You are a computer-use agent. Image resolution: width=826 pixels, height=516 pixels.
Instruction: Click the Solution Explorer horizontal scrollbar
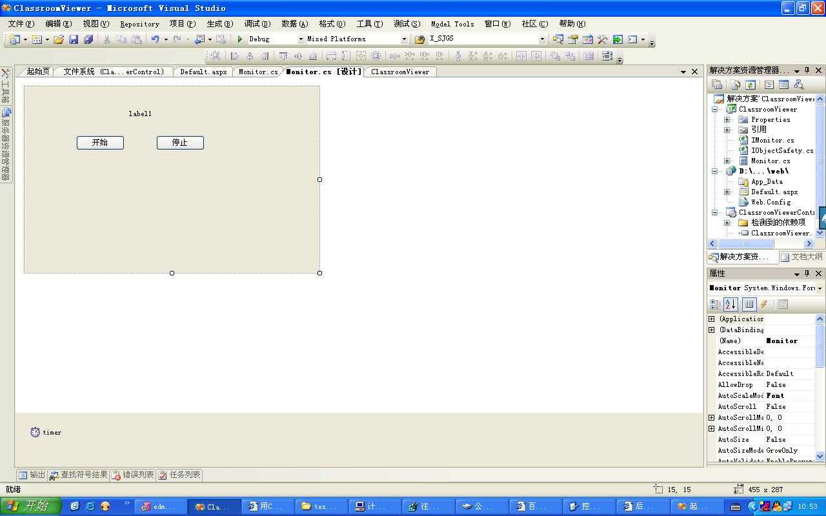761,244
